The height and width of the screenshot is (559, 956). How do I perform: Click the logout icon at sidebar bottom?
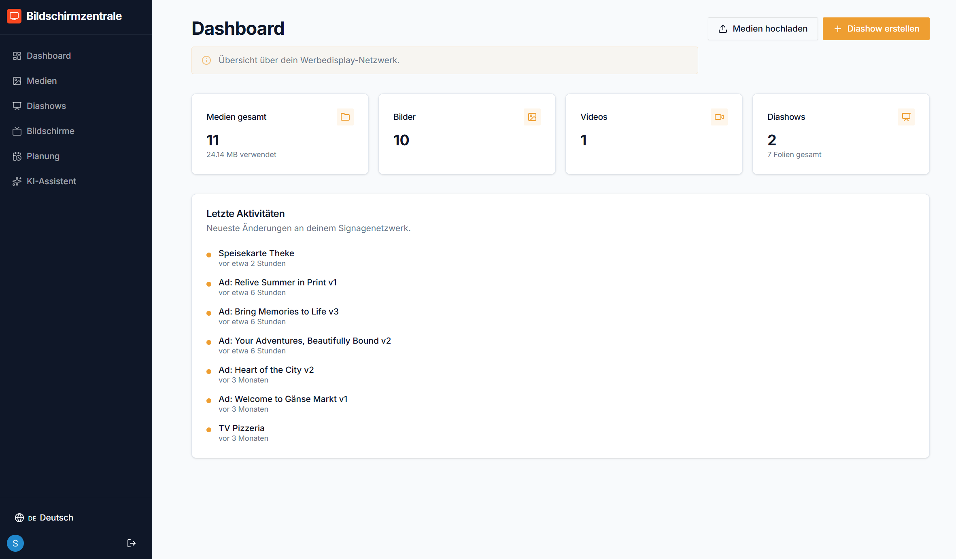tap(132, 543)
